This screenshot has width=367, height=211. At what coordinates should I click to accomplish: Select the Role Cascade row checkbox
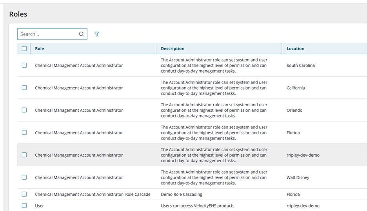[x=24, y=194]
